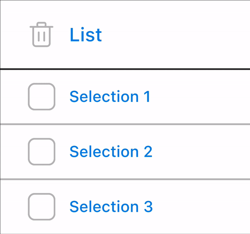
Task: Click the trash can delete icon
Action: pos(42,34)
